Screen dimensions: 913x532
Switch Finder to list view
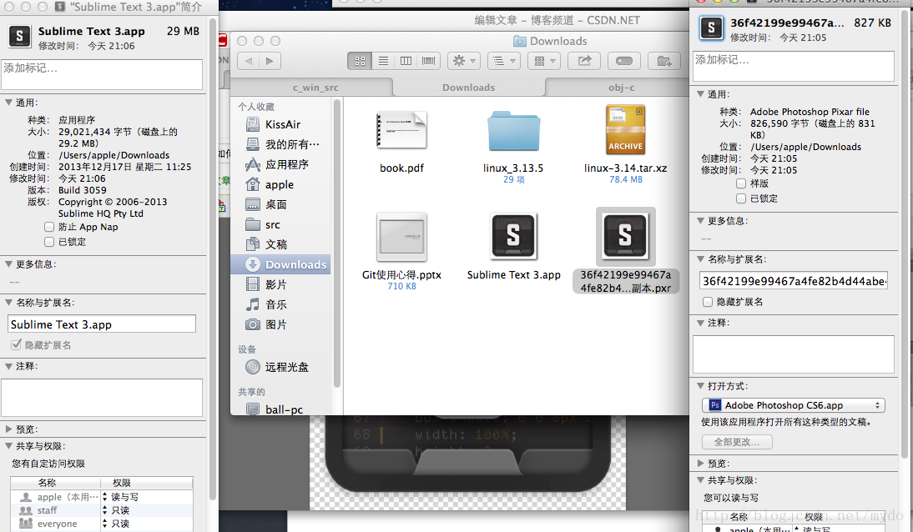(383, 61)
